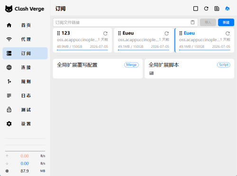
Task: Click the traffic graph line in sidebar
Action: click(25, 151)
